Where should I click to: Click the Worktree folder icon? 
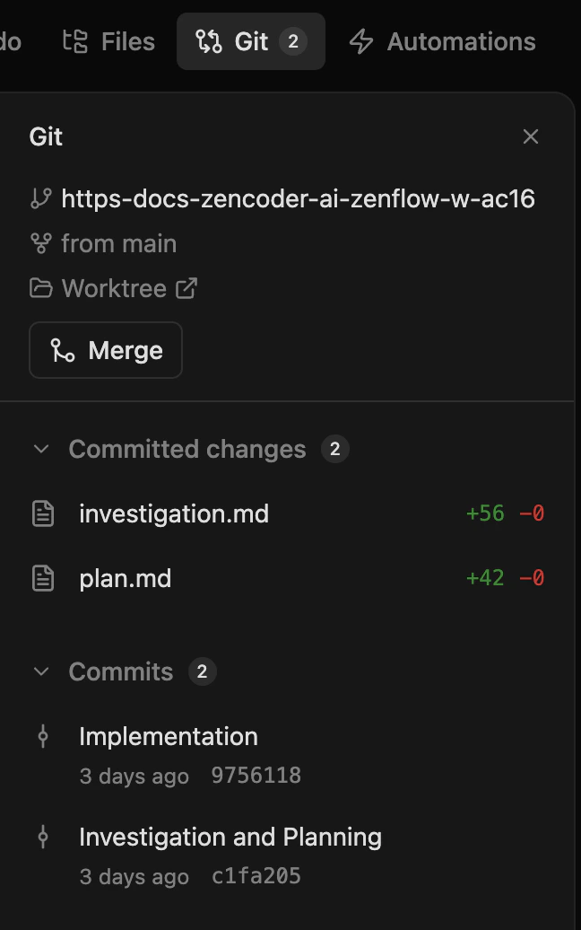(41, 289)
